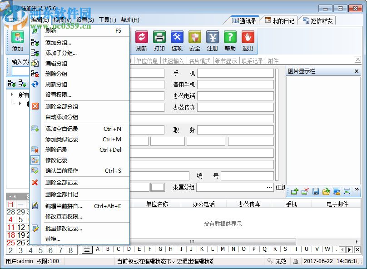Click the red Exit hand icon

click(x=248, y=37)
